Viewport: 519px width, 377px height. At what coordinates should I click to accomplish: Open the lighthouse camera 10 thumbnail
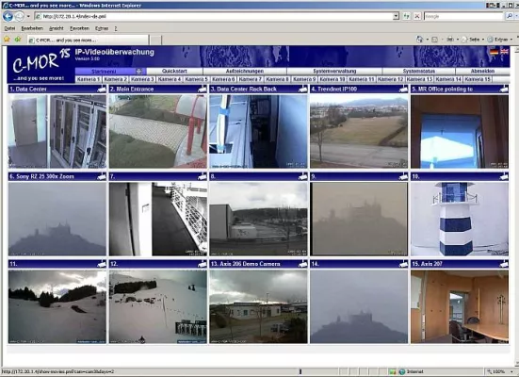460,219
